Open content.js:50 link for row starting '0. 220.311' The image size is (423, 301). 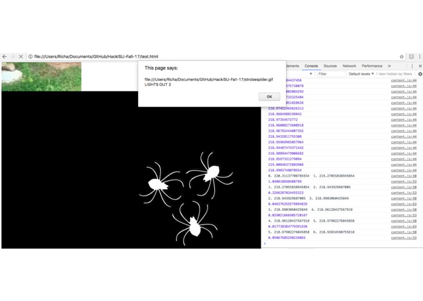pyautogui.click(x=404, y=175)
